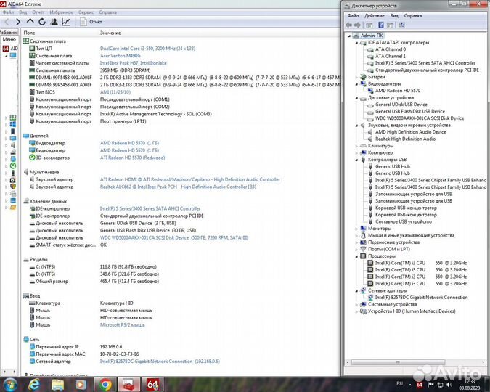Switch to the Меню tab in sidebar

[x=9, y=39]
